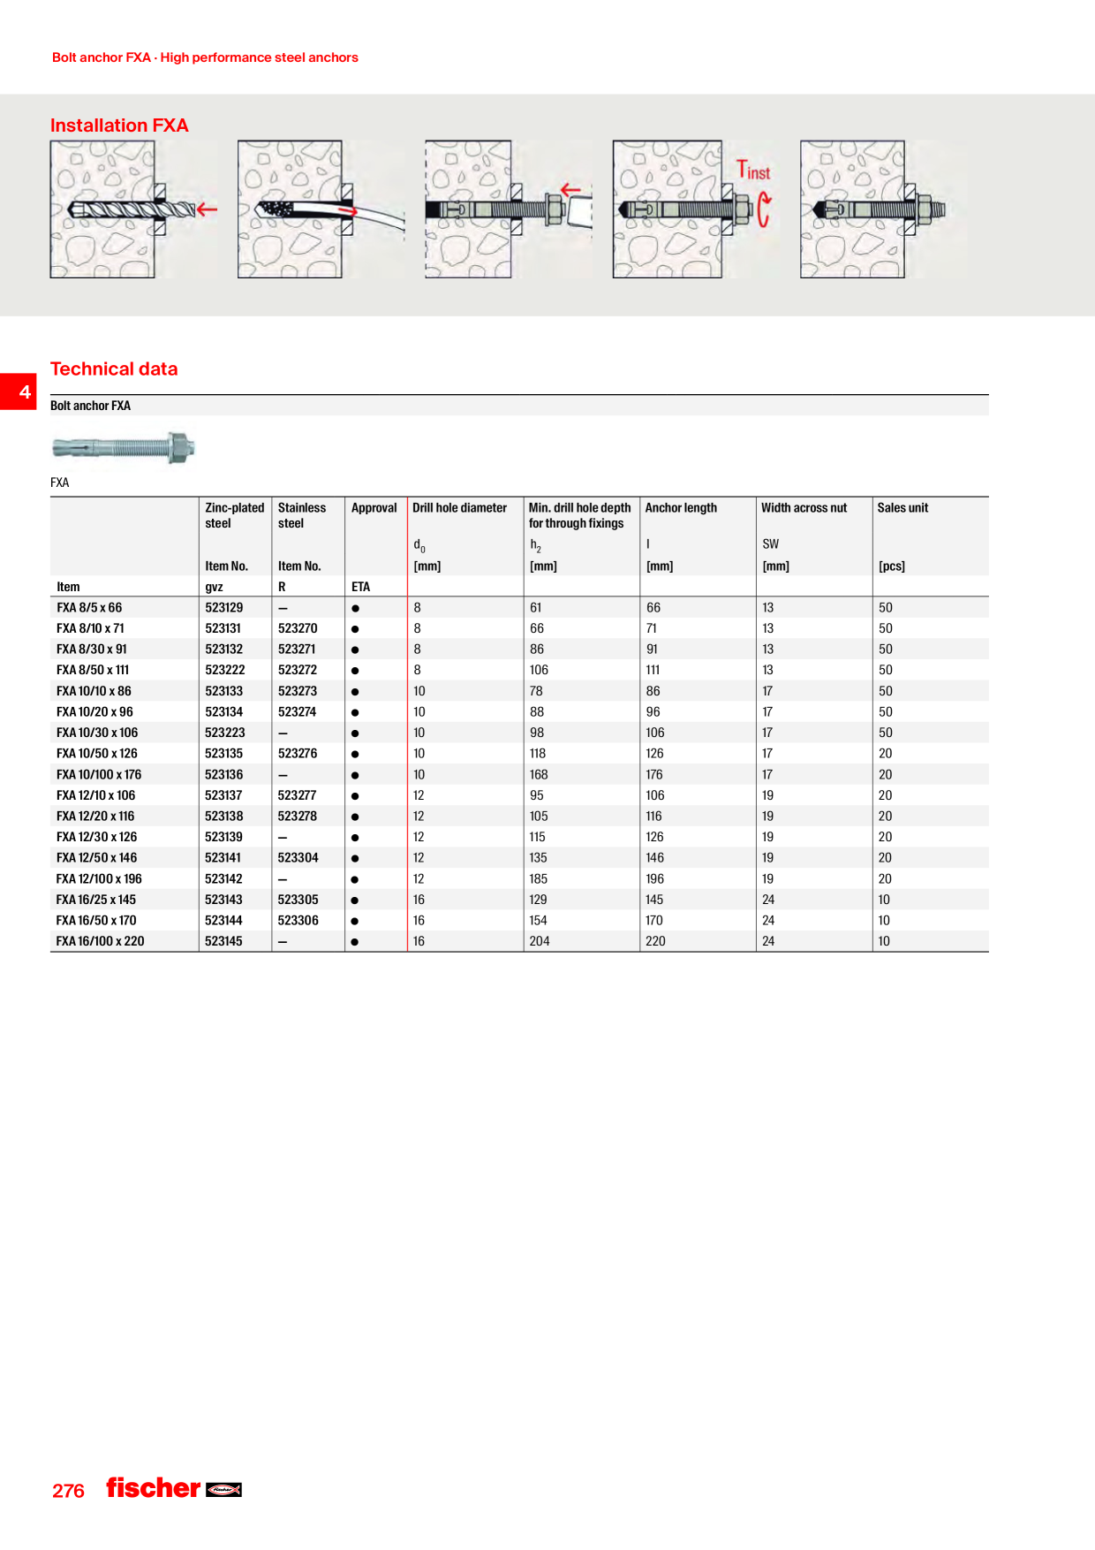Click 'Drill hole diameter' column header

(x=460, y=508)
